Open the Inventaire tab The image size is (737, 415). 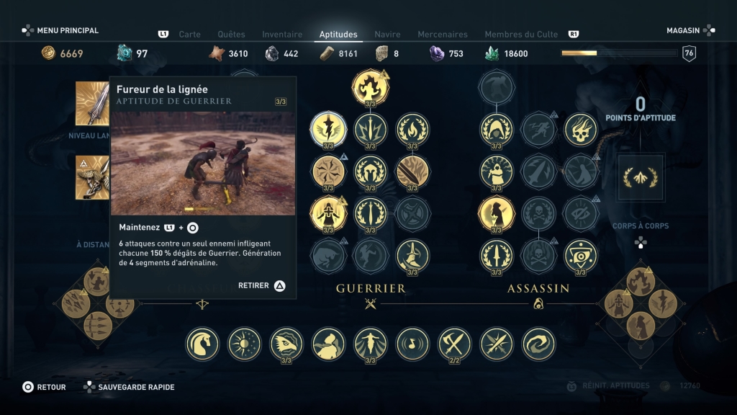[x=282, y=35]
